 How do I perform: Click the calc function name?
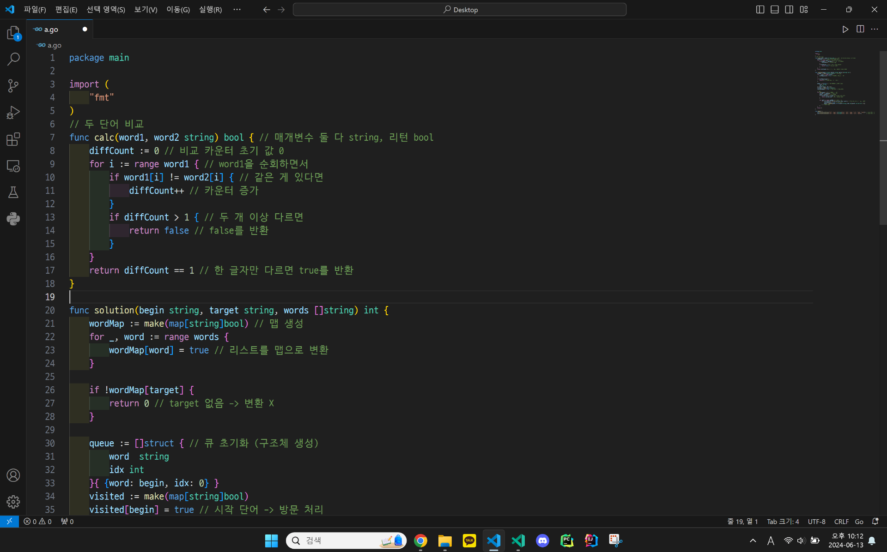104,138
